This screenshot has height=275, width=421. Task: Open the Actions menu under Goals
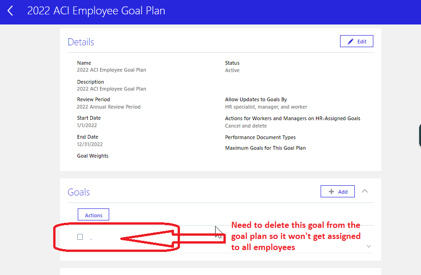(93, 215)
